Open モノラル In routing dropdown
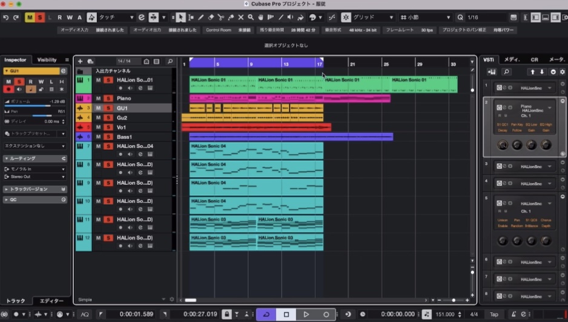568x322 pixels. (35, 169)
